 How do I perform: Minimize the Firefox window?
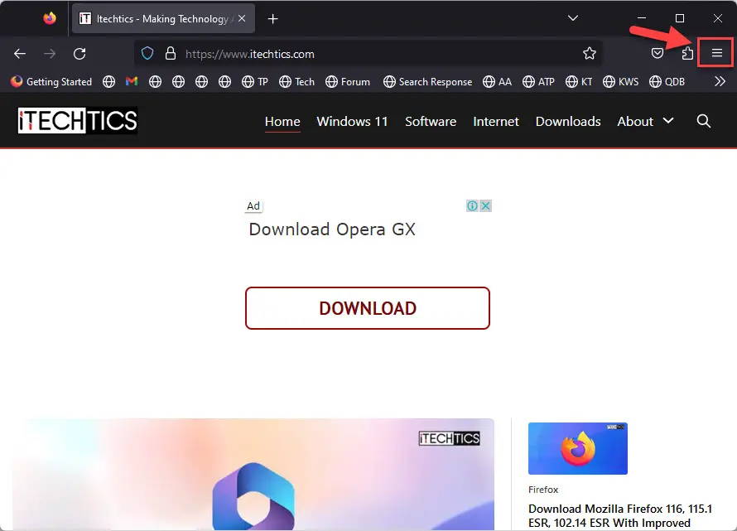tap(642, 18)
